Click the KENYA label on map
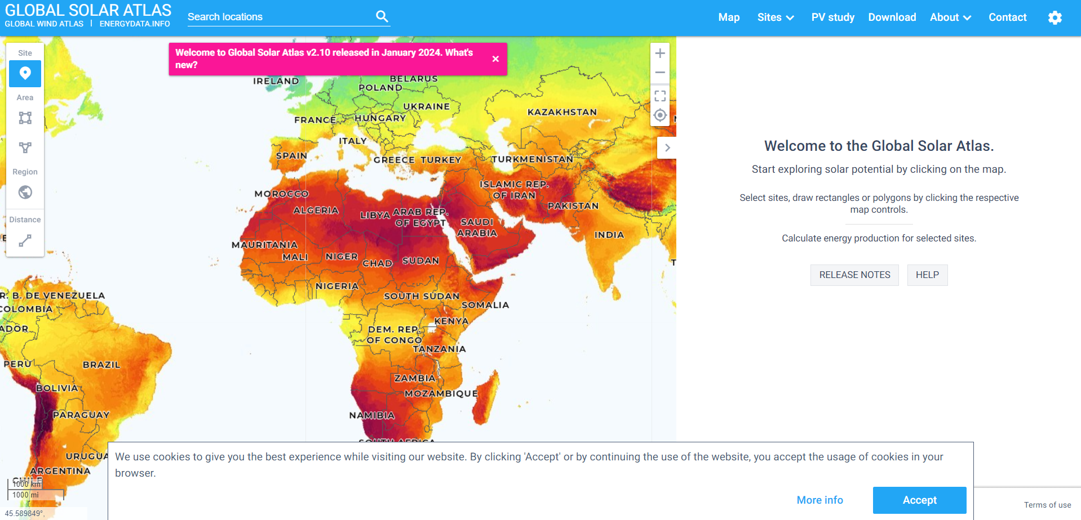The image size is (1081, 520). (451, 321)
